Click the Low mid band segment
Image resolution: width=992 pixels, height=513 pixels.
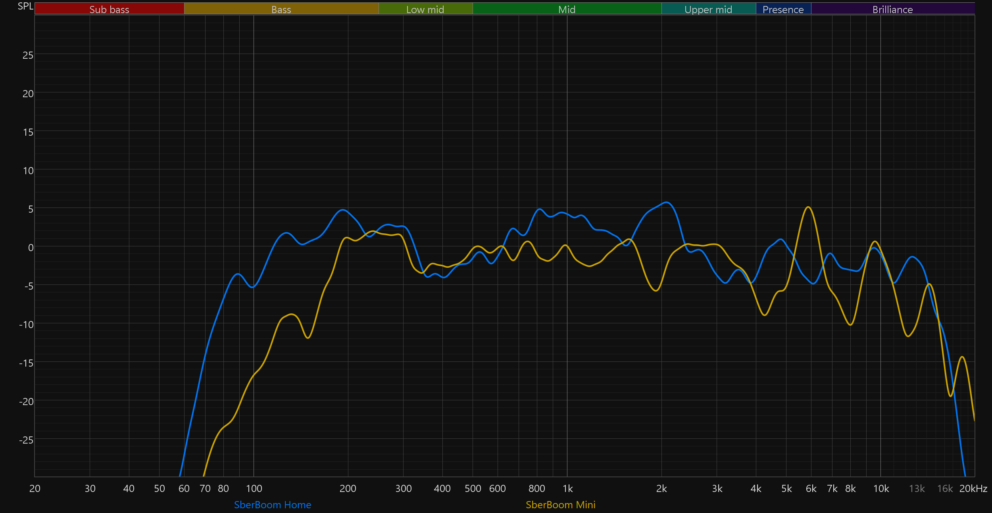425,9
